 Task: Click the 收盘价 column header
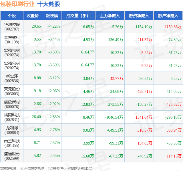(33, 16)
